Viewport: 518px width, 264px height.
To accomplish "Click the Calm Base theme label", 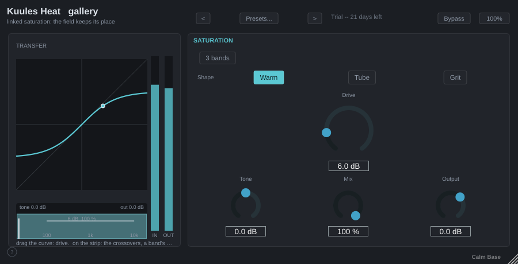I will tap(486, 257).
